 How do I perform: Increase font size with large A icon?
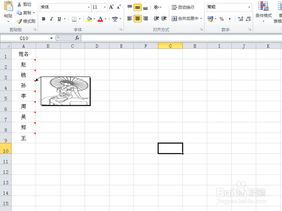(x=111, y=7)
